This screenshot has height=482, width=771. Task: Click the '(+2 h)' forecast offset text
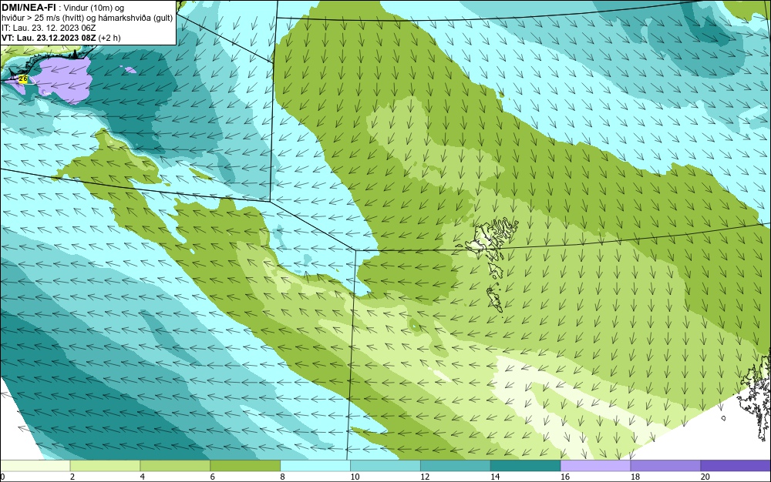tap(109, 38)
